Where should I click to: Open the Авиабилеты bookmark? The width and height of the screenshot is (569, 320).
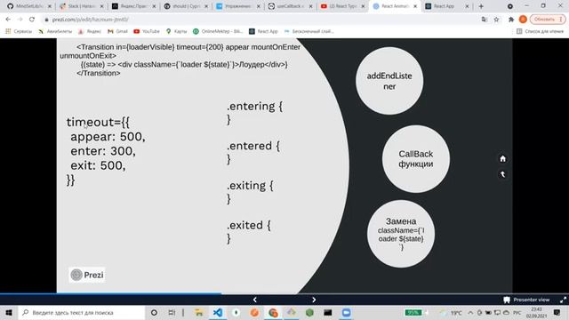tap(55, 32)
